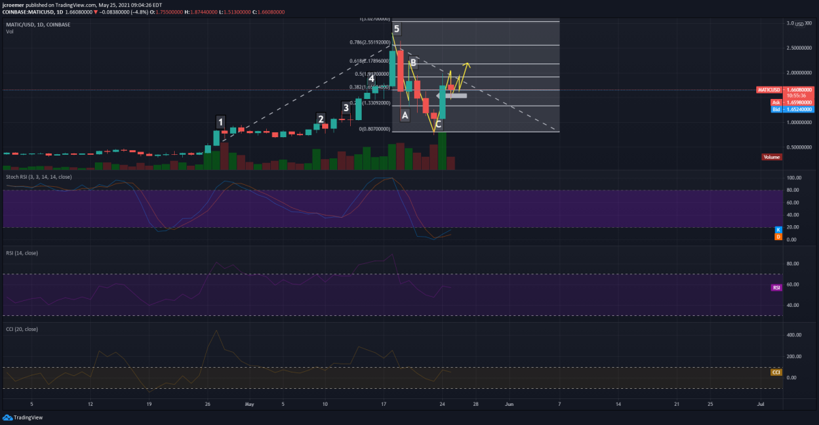This screenshot has height=425, width=819.
Task: Select the CCI (20, close) indicator title
Action: (22, 329)
